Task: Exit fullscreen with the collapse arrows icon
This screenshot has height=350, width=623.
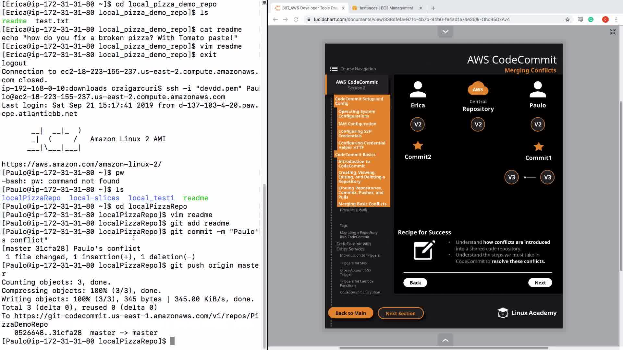Action: point(613,32)
